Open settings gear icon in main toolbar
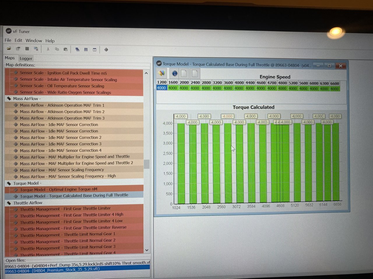 [x=106, y=50]
